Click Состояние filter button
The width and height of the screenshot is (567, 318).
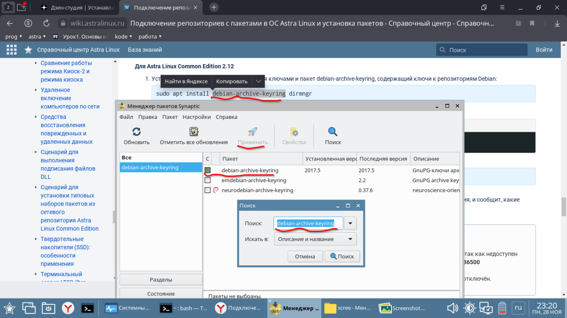point(161,293)
